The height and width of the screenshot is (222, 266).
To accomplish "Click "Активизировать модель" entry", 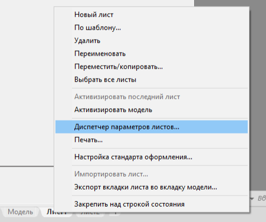I will (152, 110).
